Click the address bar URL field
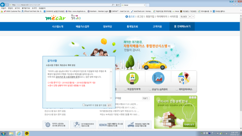This screenshot has width=242, height=136. click(x=61, y=5)
